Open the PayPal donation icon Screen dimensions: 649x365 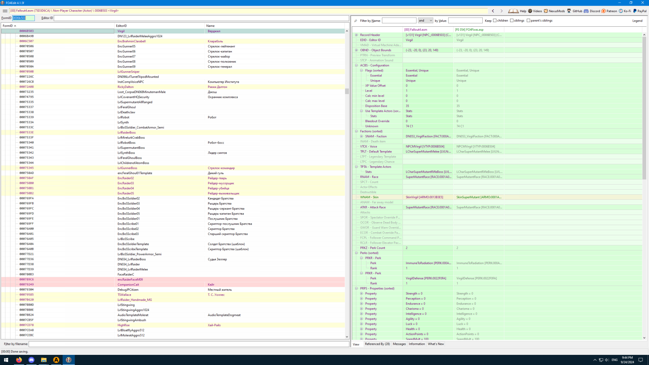coord(634,11)
